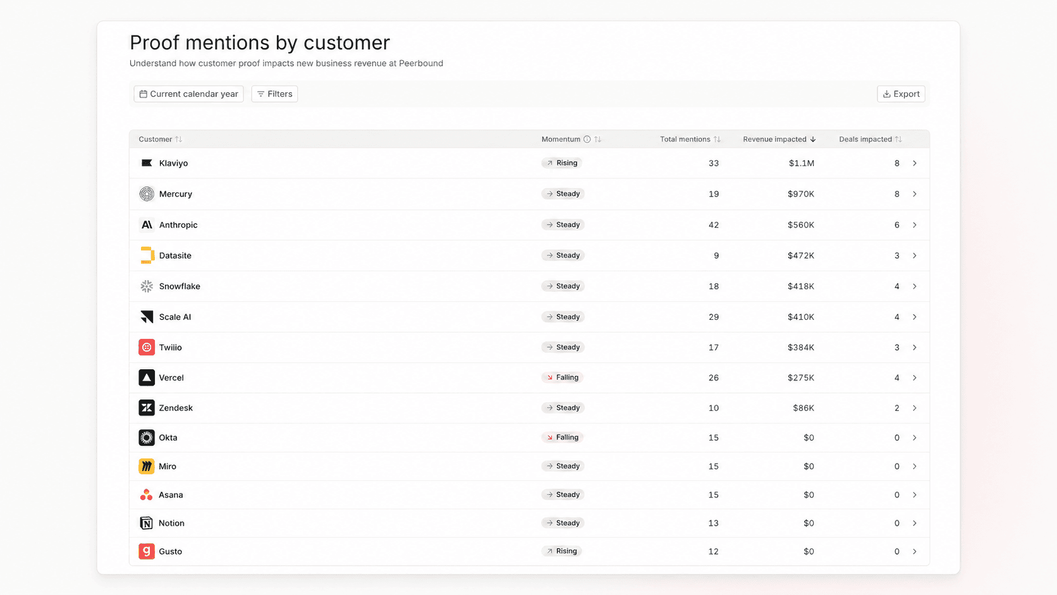Click the Notion logo icon
1057x595 pixels.
147,523
